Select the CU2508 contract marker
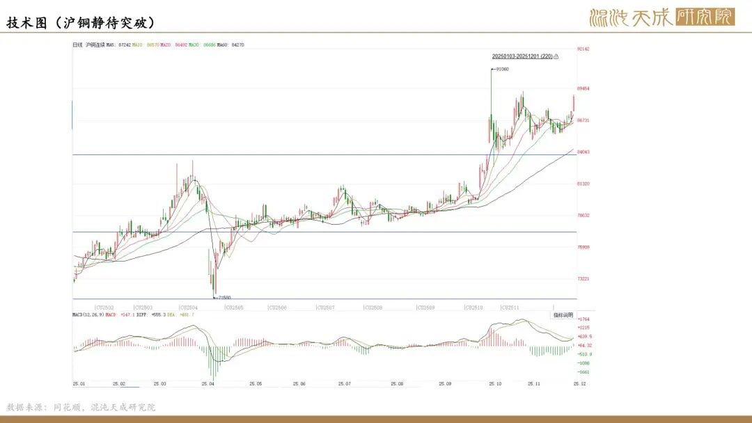Image resolution: width=752 pixels, height=423 pixels. pyautogui.click(x=373, y=308)
